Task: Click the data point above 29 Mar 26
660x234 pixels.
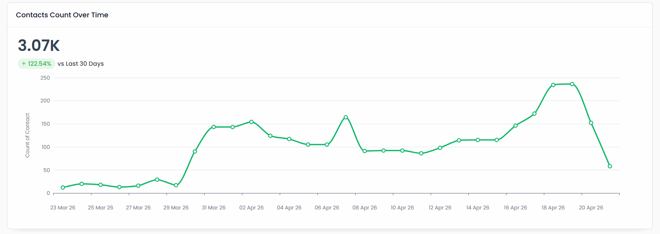Action: click(x=176, y=185)
